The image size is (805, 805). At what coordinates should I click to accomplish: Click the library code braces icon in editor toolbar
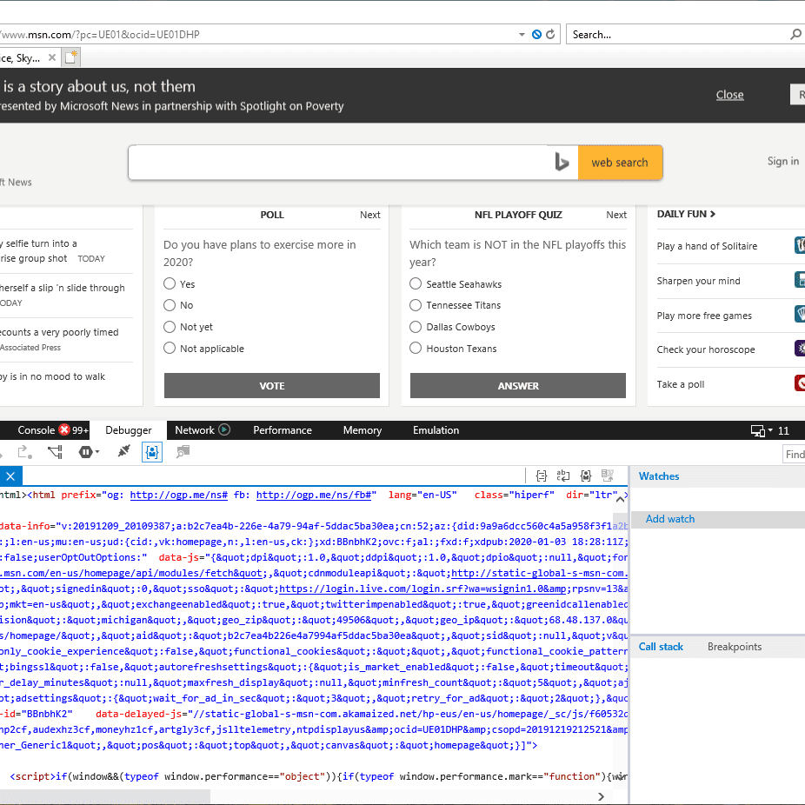click(x=586, y=476)
